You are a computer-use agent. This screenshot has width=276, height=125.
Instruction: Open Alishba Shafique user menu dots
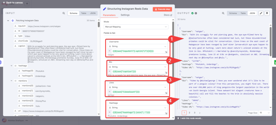[x=27, y=120]
